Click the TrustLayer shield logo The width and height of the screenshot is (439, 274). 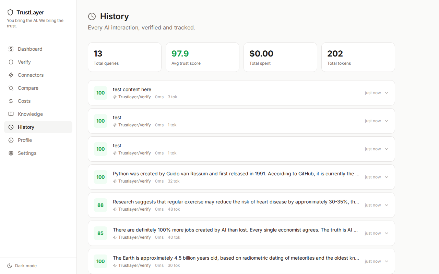[10, 12]
